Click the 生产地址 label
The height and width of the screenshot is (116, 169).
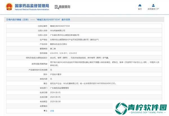44,39
